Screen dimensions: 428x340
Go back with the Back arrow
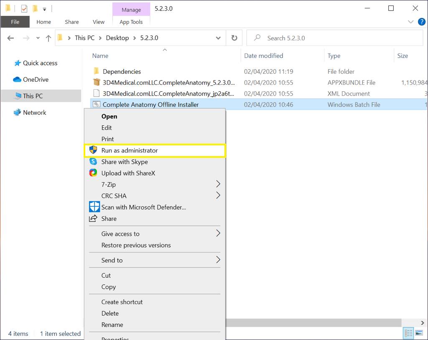pyautogui.click(x=10, y=38)
